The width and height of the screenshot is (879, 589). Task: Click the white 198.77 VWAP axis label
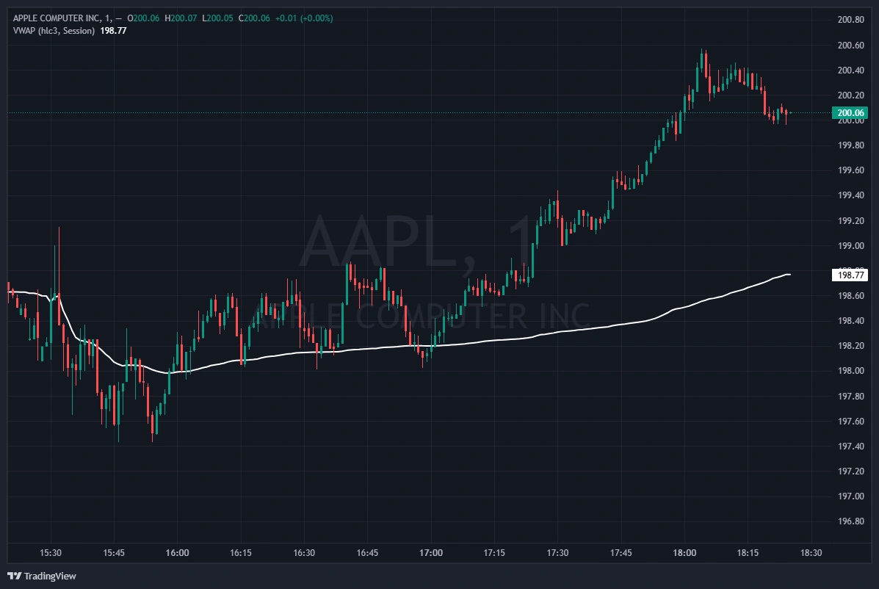[x=850, y=275]
